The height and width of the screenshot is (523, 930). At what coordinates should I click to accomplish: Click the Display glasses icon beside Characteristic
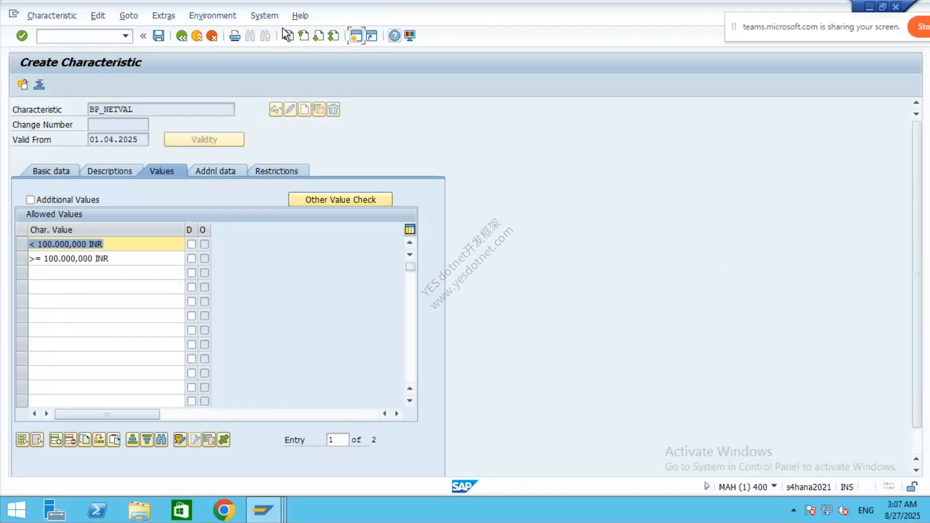[x=276, y=109]
